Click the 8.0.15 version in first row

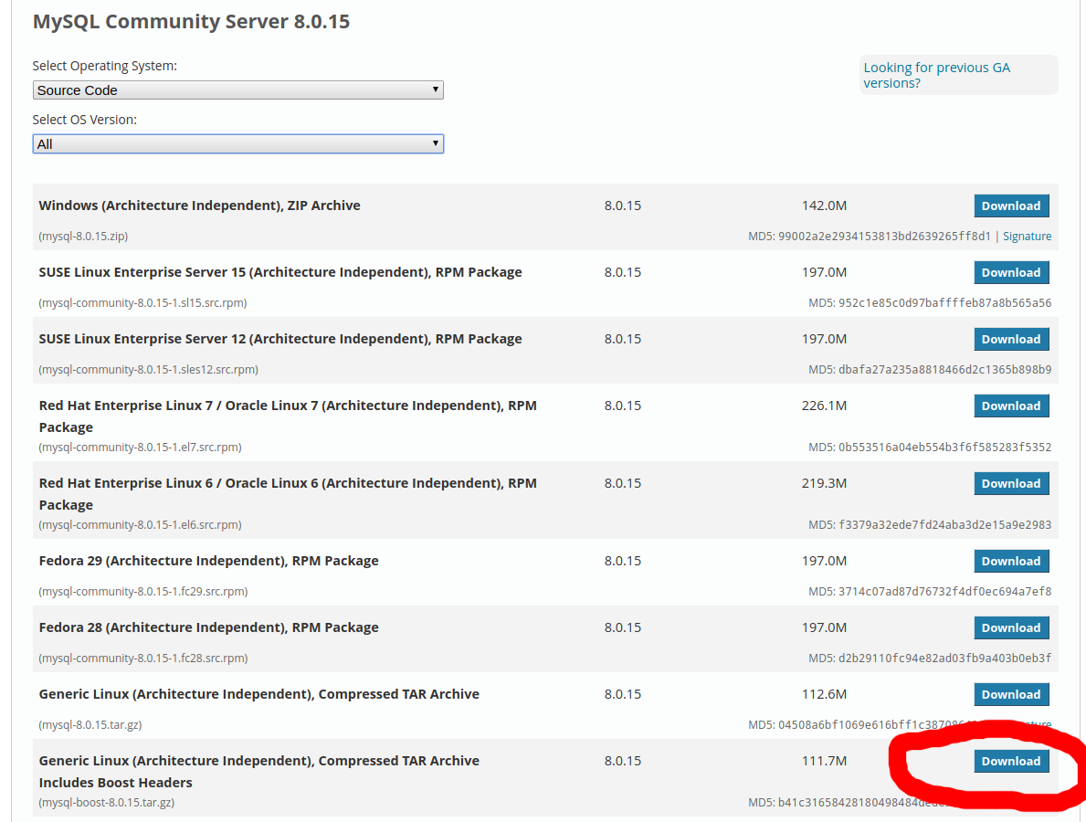pyautogui.click(x=623, y=205)
